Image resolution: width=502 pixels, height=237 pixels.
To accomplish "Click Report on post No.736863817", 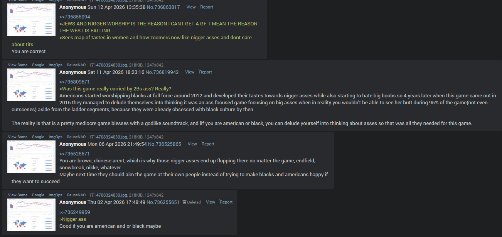I will click(x=207, y=7).
